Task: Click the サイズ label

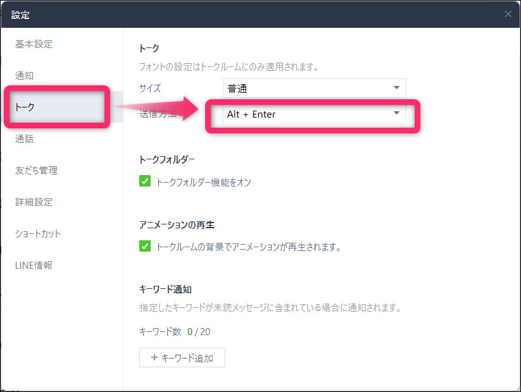Action: 150,88
